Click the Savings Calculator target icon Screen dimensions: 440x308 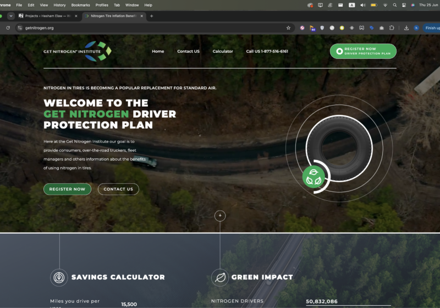click(59, 277)
